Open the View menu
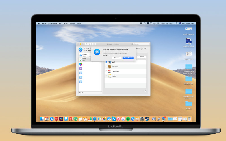This screenshot has width=226, height=141. [x=66, y=23]
